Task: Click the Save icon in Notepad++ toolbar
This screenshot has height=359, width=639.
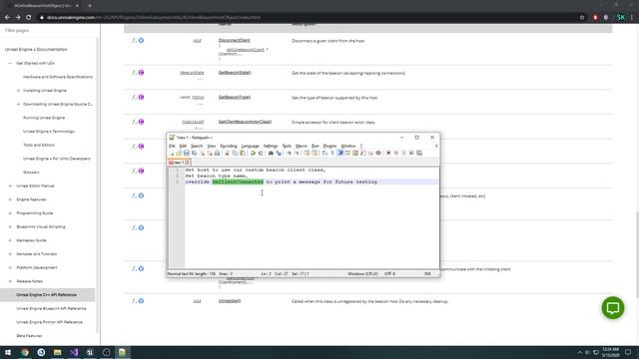Action: point(187,153)
